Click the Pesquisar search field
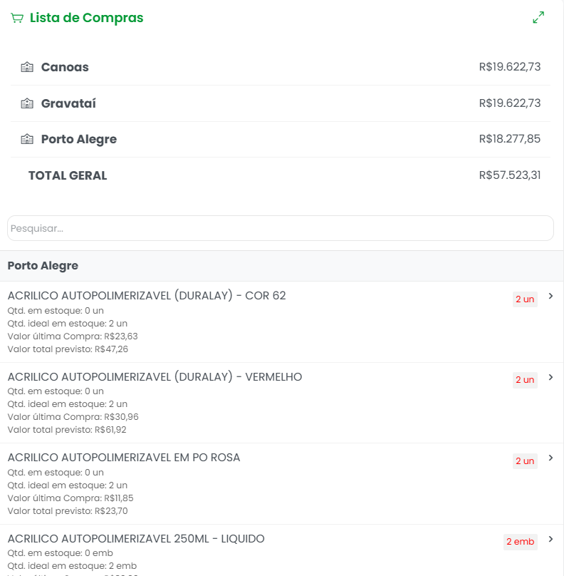 (280, 229)
